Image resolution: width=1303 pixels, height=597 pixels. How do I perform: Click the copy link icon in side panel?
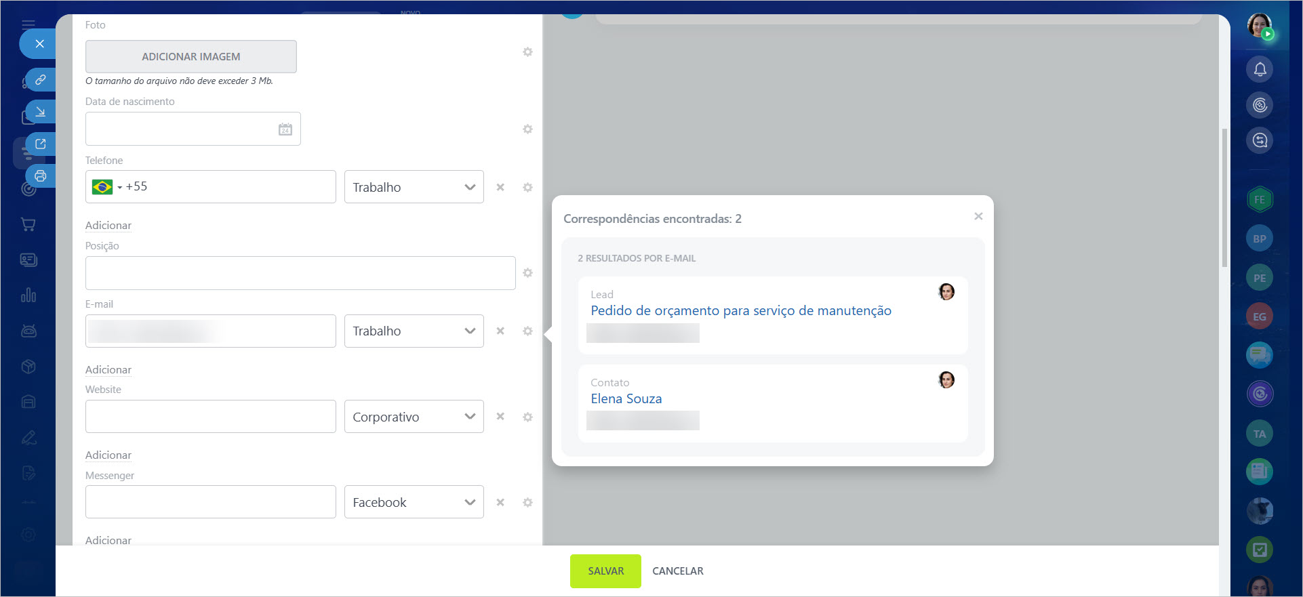pyautogui.click(x=41, y=80)
